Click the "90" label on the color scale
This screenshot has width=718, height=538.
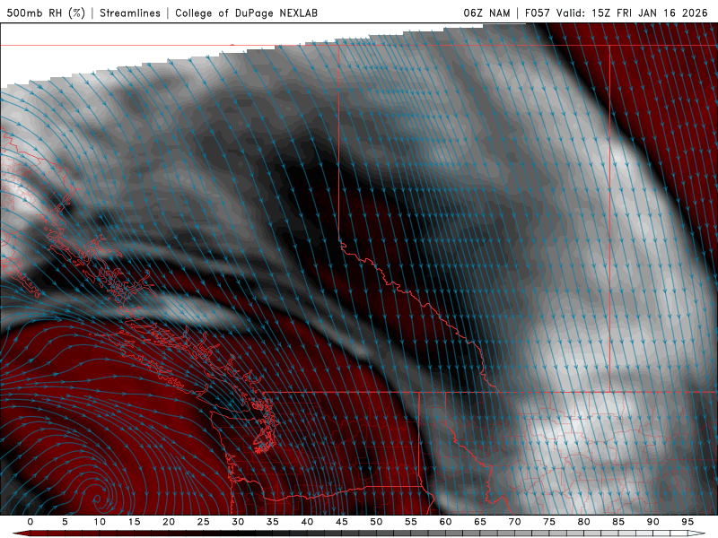pyautogui.click(x=653, y=522)
